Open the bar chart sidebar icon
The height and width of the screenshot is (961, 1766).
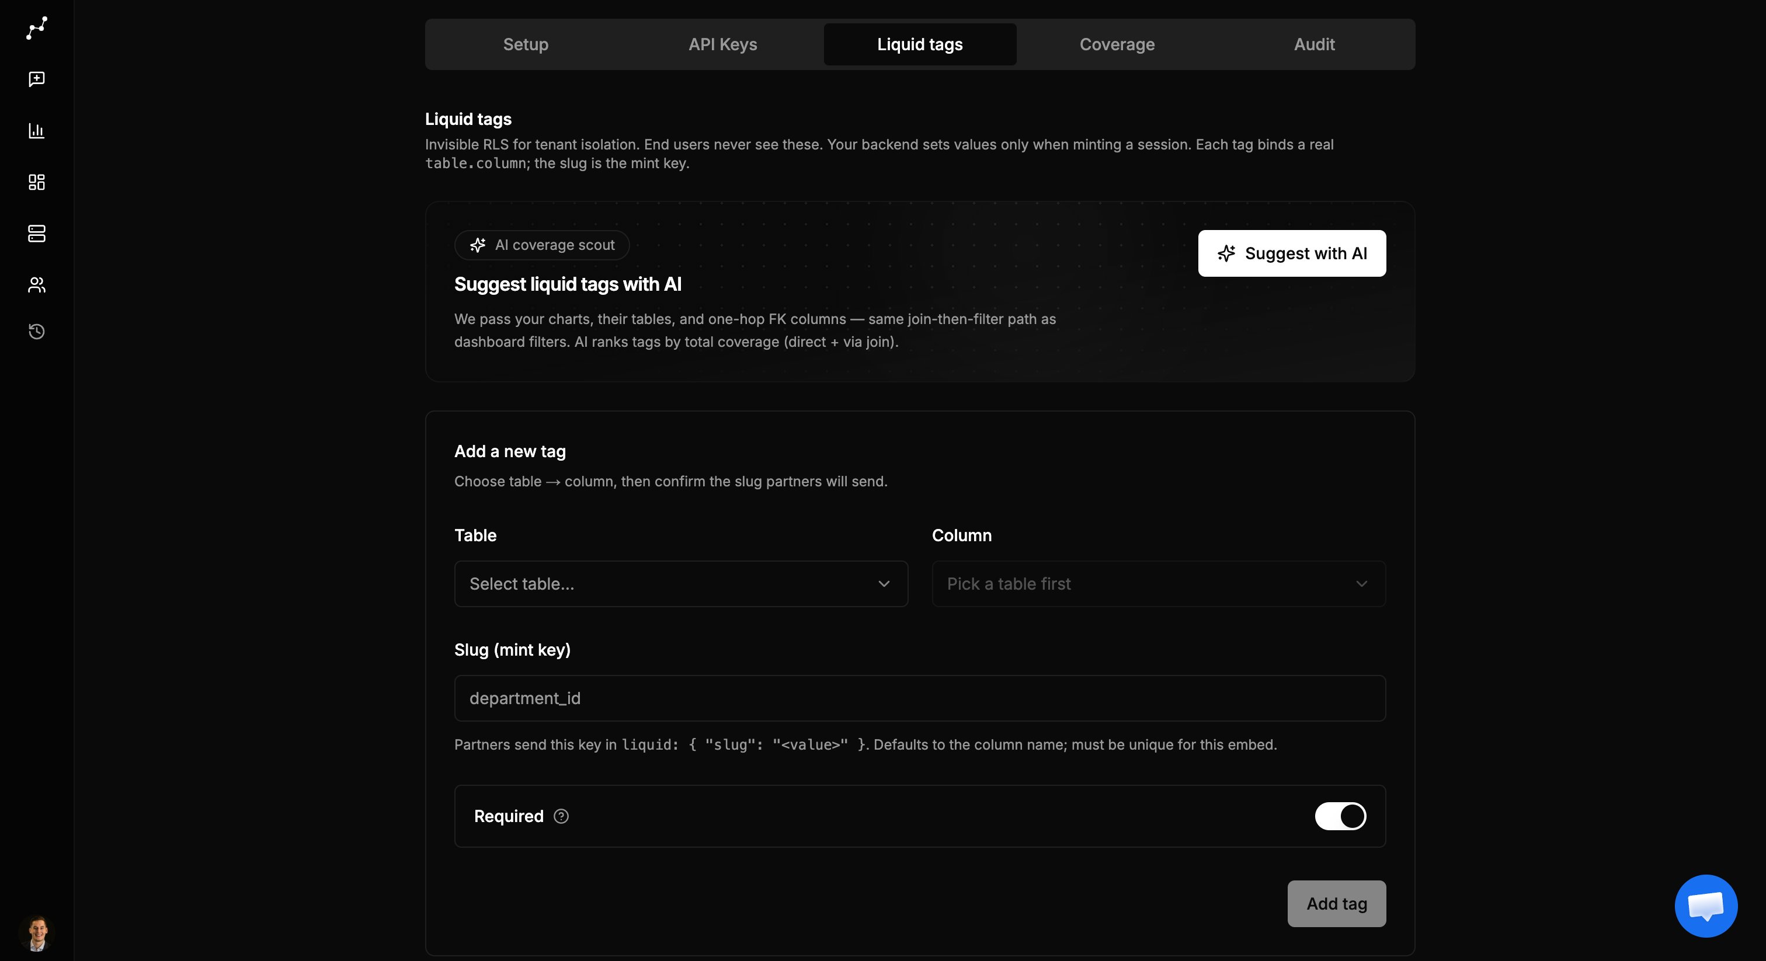(x=36, y=130)
